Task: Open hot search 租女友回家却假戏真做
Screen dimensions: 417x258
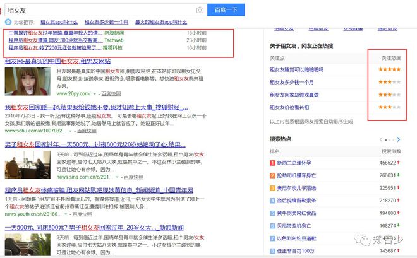Action: click(294, 95)
